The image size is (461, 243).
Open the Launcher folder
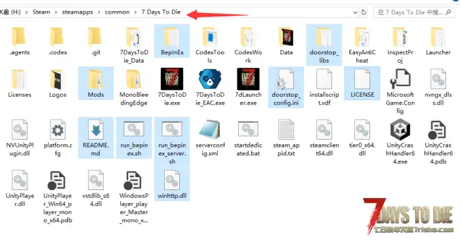click(x=438, y=41)
